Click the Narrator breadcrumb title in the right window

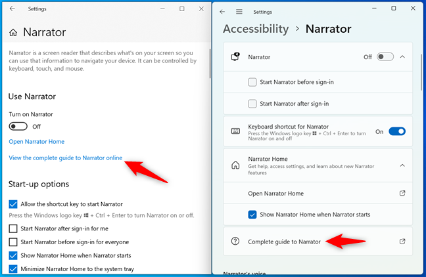pyautogui.click(x=328, y=29)
